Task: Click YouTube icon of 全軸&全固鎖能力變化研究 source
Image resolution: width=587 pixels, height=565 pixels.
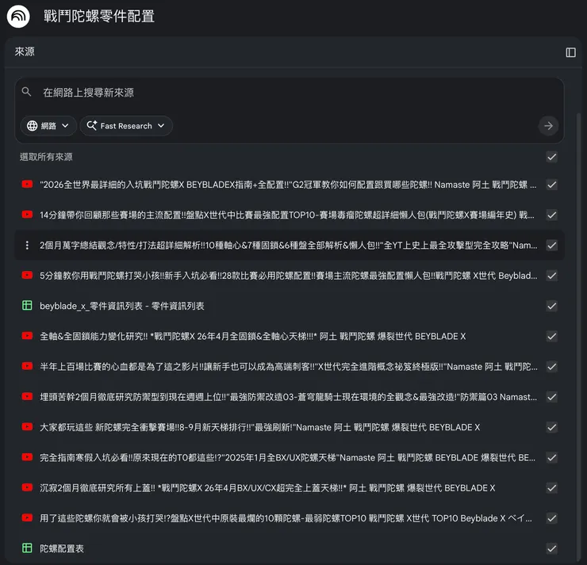Action: point(27,336)
